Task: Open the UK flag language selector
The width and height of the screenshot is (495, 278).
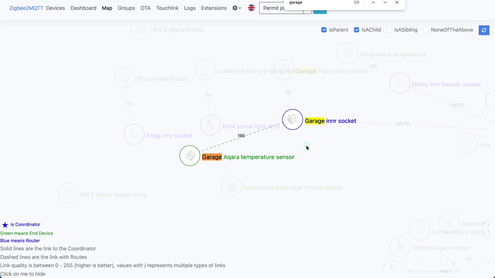Action: pyautogui.click(x=251, y=8)
